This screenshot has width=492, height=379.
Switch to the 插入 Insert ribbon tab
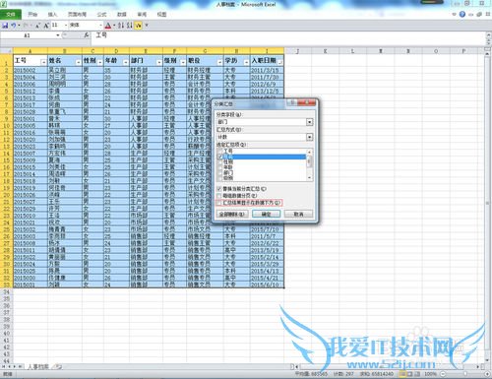click(x=52, y=15)
